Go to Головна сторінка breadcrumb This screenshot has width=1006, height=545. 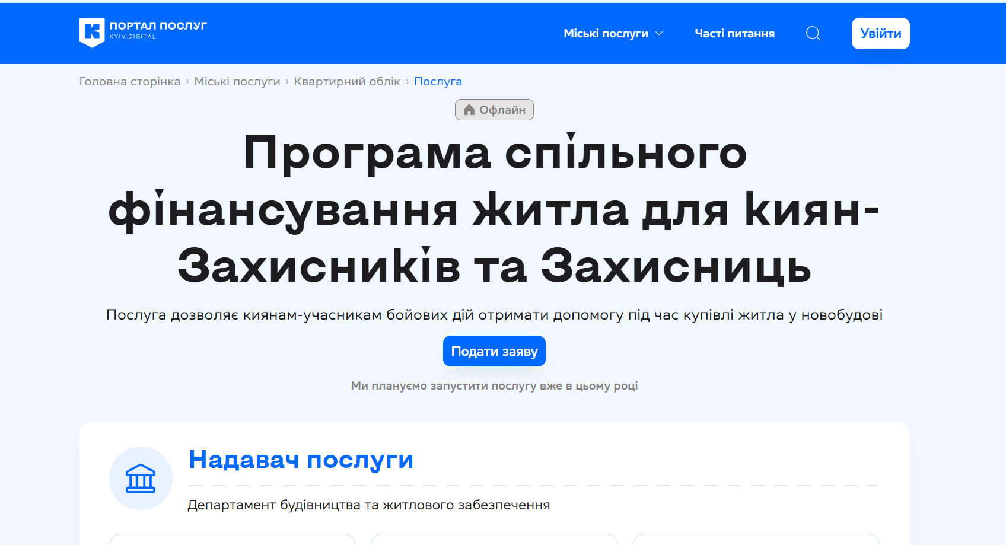pos(130,81)
